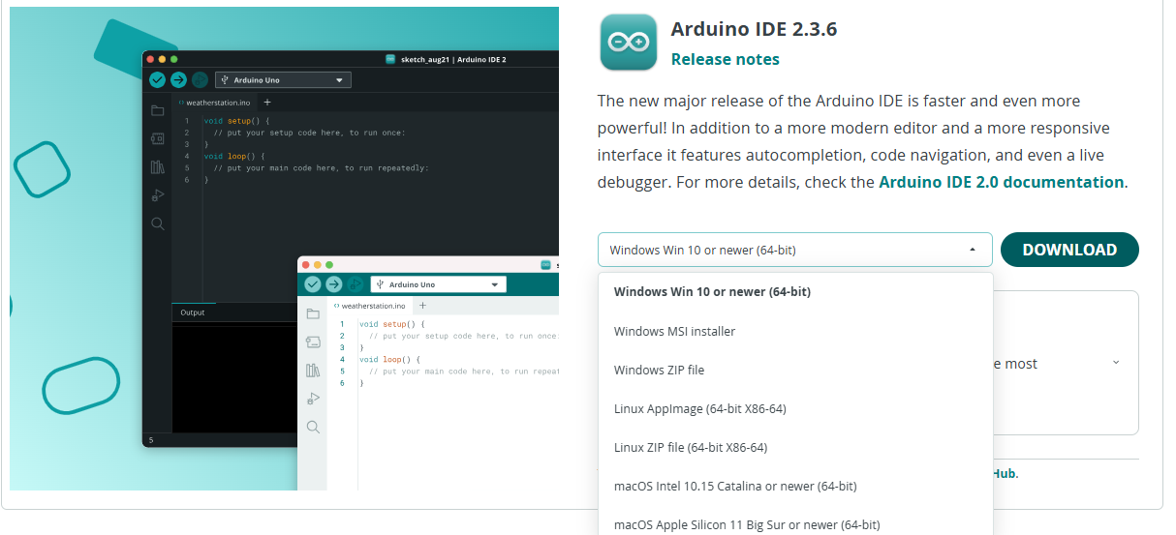
Task: Click the Sketchbook folder icon in dark sidebar
Action: [157, 111]
